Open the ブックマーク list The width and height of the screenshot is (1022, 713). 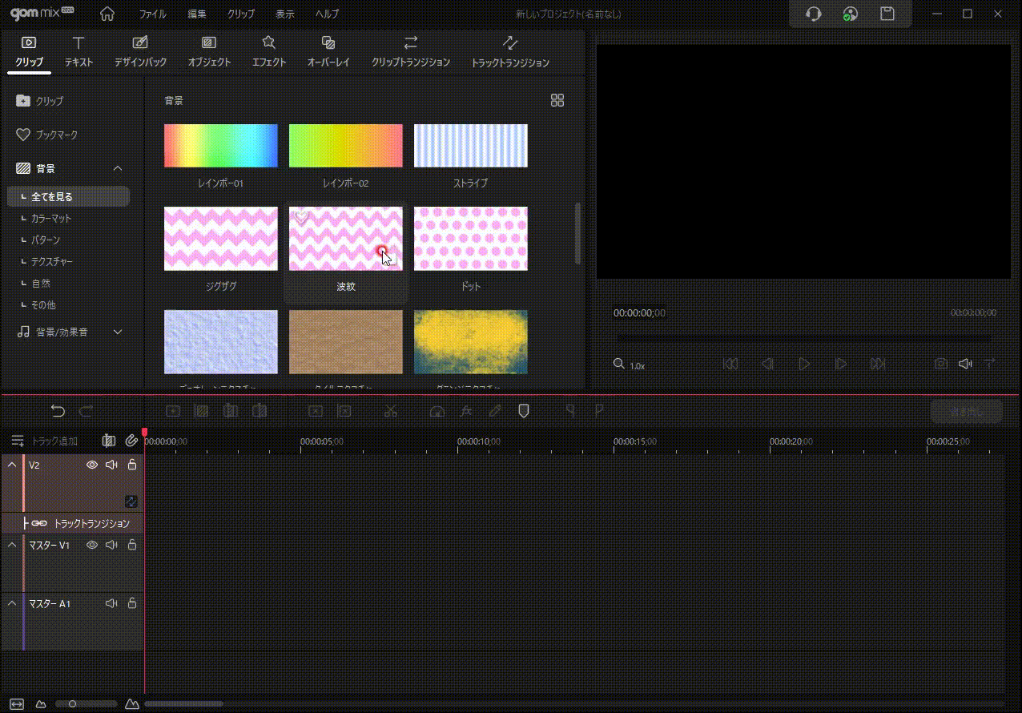(x=56, y=135)
